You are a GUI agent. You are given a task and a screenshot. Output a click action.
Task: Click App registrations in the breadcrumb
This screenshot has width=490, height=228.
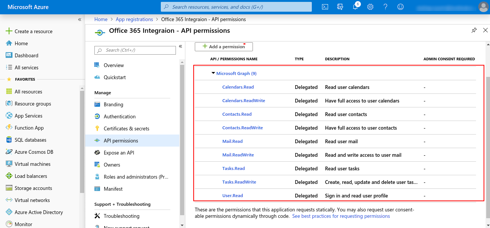pos(134,19)
